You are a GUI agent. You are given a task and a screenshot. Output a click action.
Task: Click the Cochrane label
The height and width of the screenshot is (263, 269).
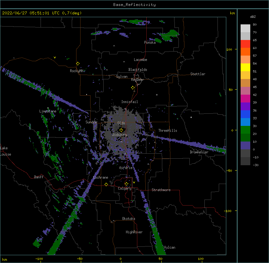[100, 177]
